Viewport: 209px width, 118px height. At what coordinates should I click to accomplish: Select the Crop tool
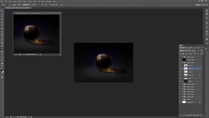tap(2, 23)
